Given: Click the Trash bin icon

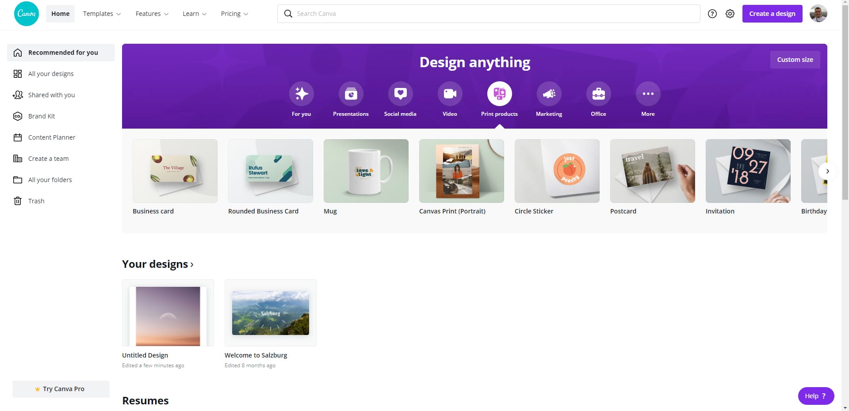Looking at the screenshot, I should [x=18, y=201].
